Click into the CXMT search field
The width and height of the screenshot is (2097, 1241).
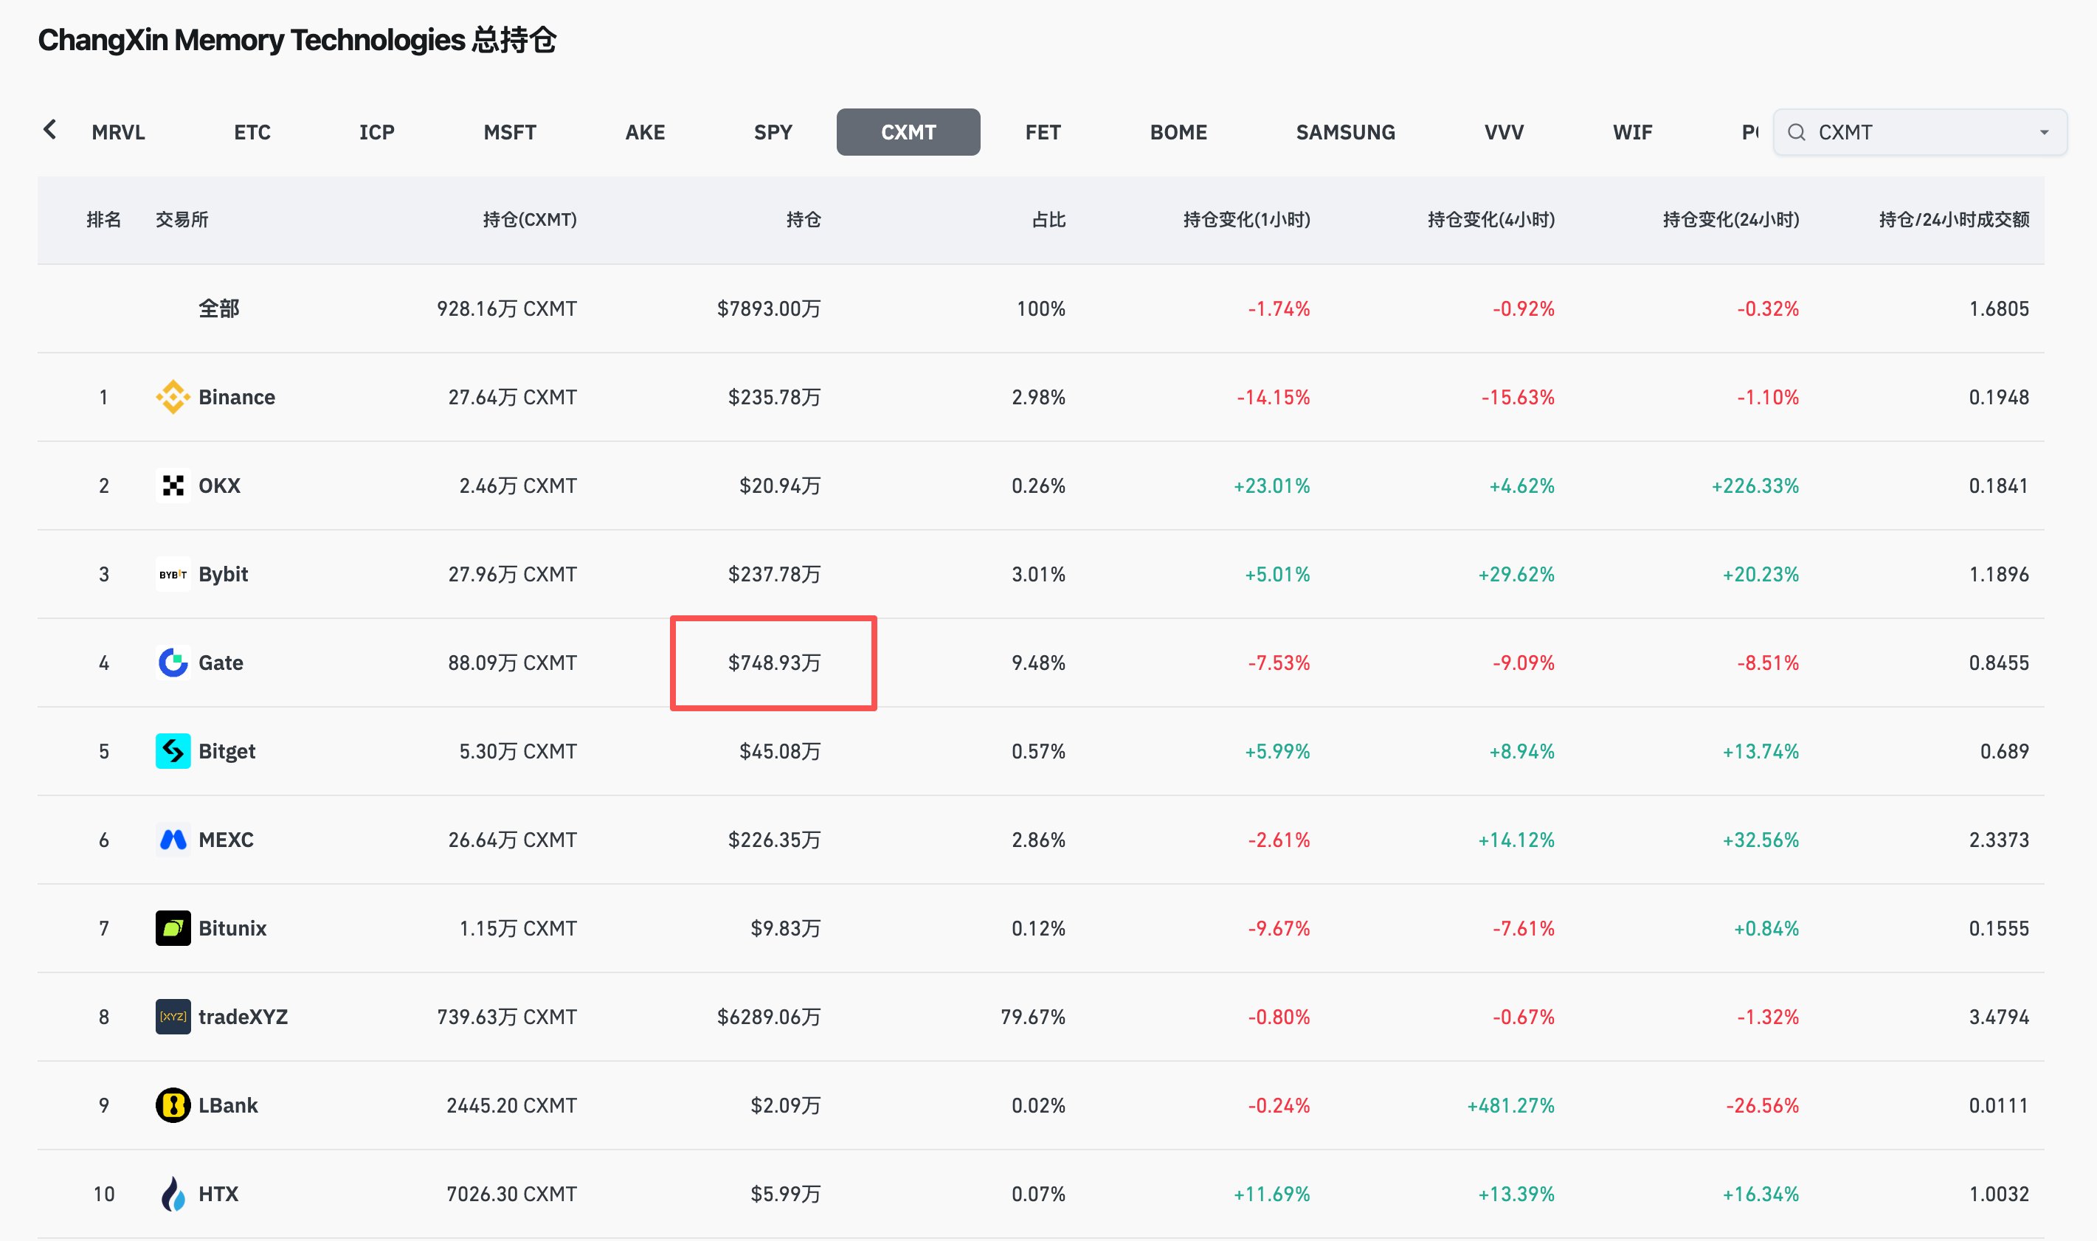point(1921,132)
